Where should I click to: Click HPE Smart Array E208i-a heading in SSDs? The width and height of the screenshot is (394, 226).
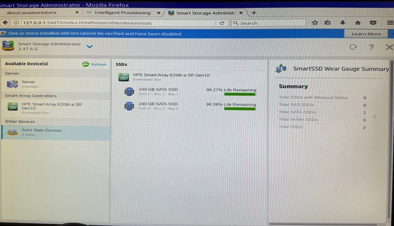click(x=171, y=75)
